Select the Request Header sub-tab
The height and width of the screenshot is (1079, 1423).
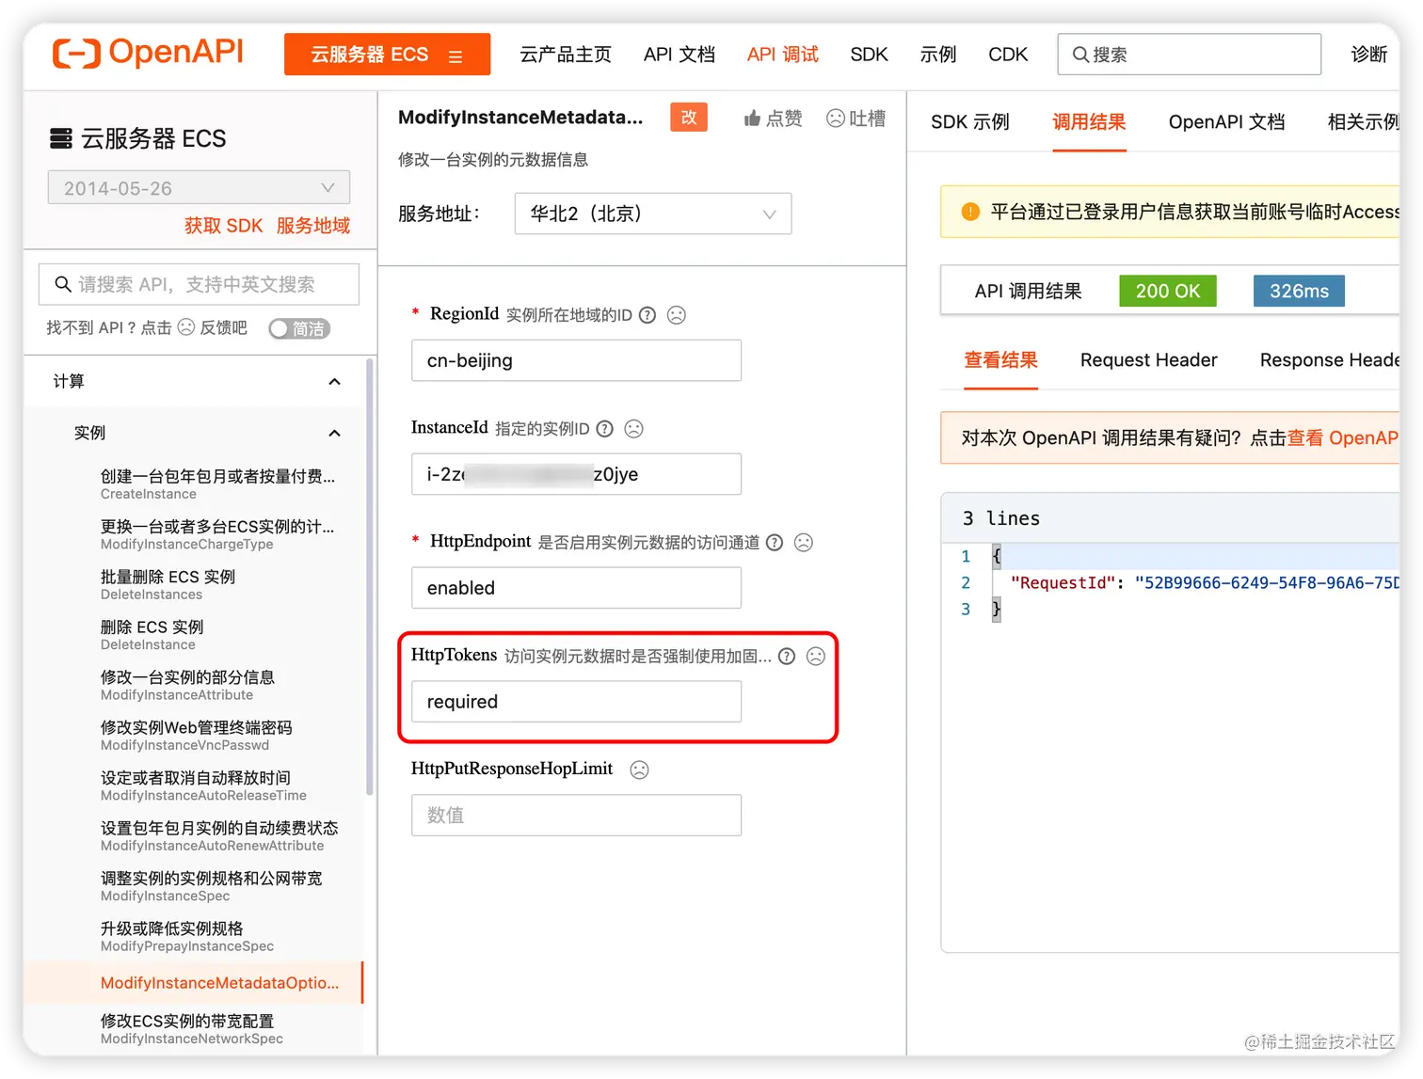coord(1148,360)
